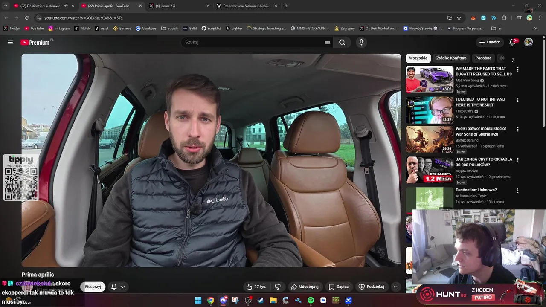546x307 pixels.
Task: Open Mat Armstrong channel link
Action: tap(468, 80)
